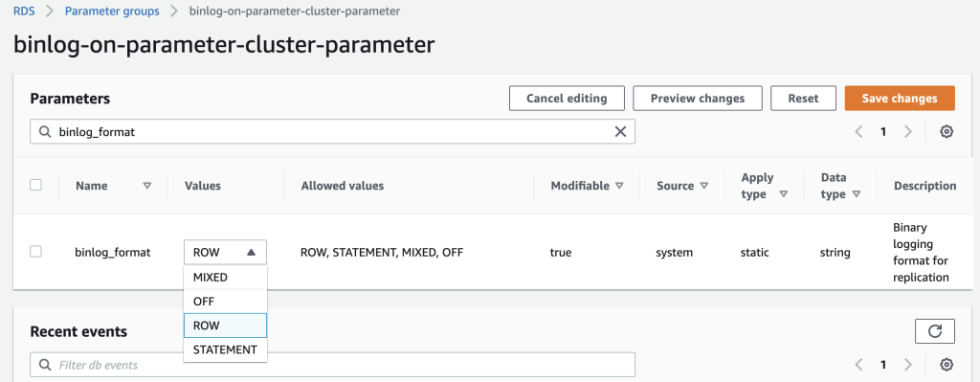Select all parameters header checkbox

[x=36, y=185]
